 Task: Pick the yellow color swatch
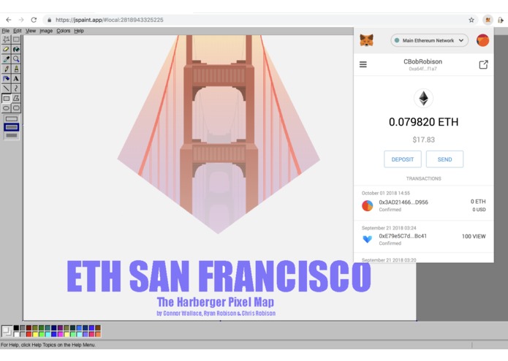tap(35, 334)
